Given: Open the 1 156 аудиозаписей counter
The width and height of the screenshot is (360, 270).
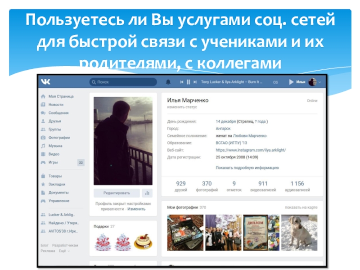Looking at the screenshot, I should (x=297, y=186).
